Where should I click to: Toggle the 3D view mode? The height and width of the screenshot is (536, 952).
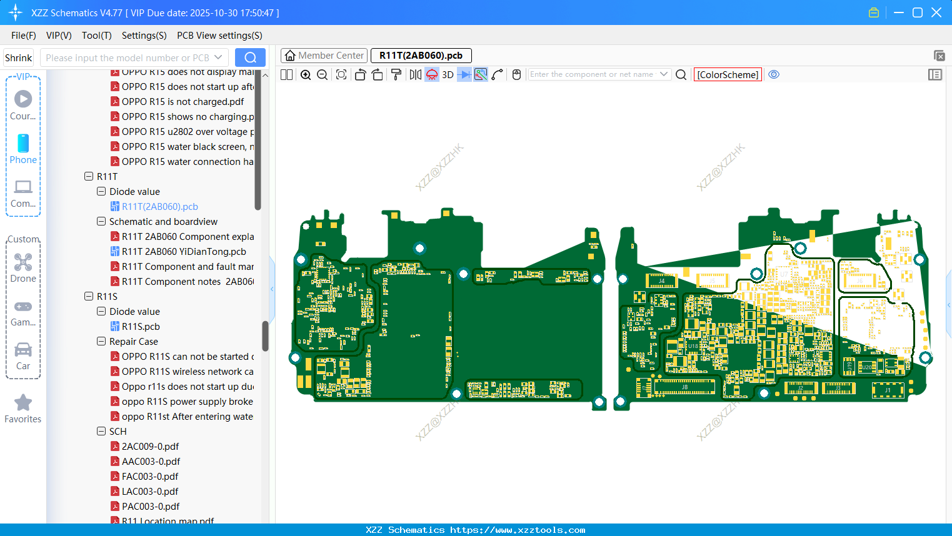click(x=448, y=75)
